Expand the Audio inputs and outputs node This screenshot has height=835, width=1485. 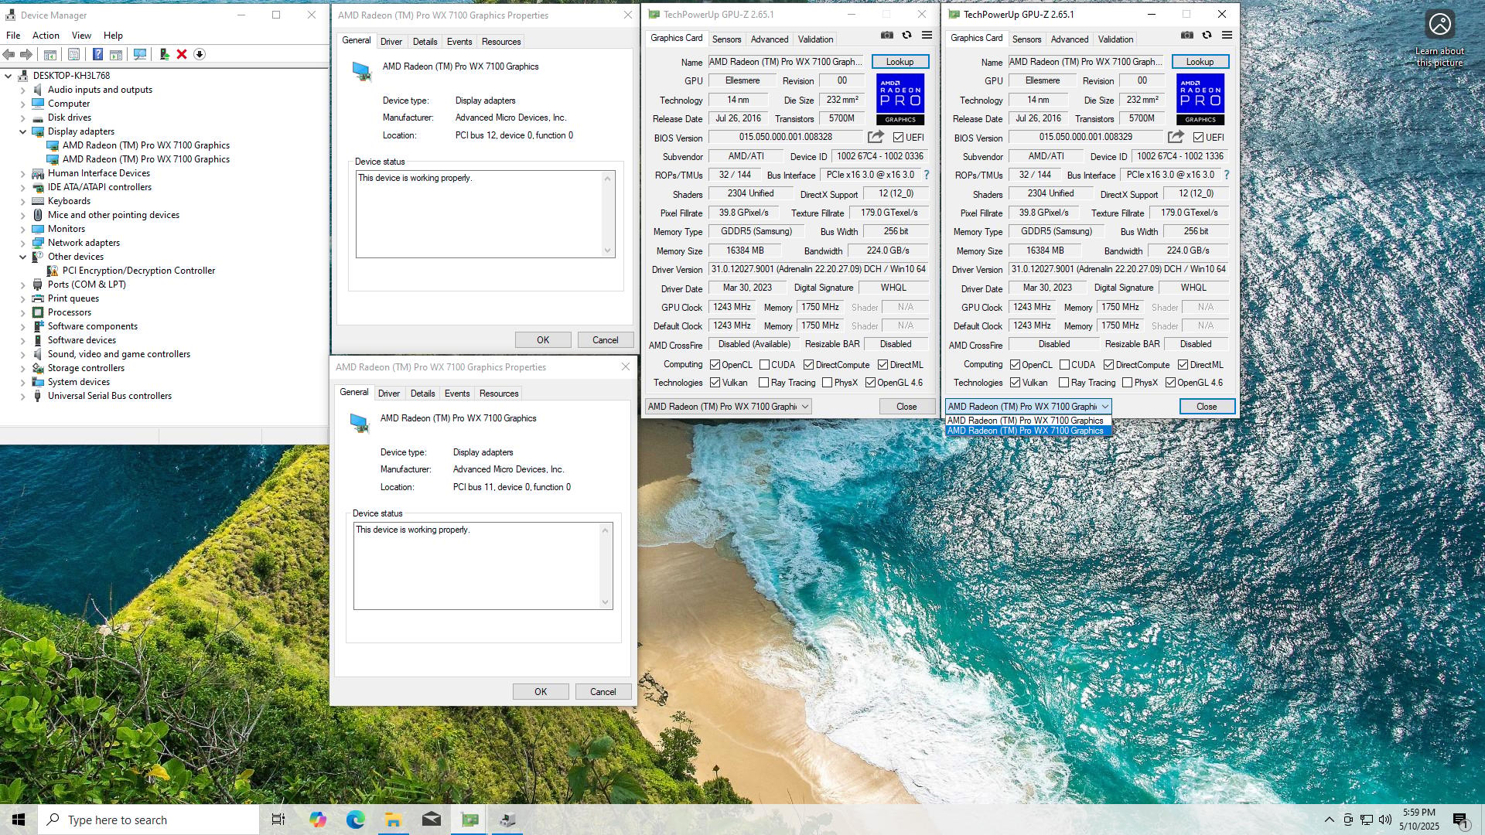22,90
